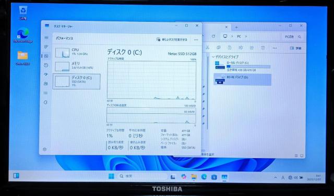Open the Task Manager three-dot more options menu
Screen dimensions: 334x196
point(196,40)
